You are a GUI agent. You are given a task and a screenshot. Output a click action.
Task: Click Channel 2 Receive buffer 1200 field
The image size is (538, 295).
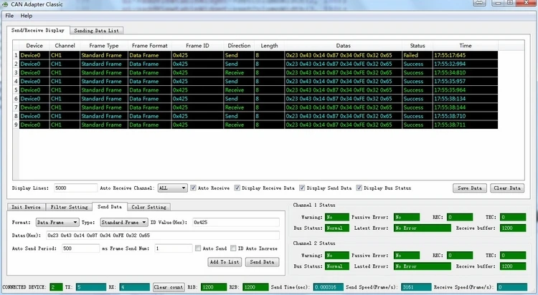click(513, 266)
